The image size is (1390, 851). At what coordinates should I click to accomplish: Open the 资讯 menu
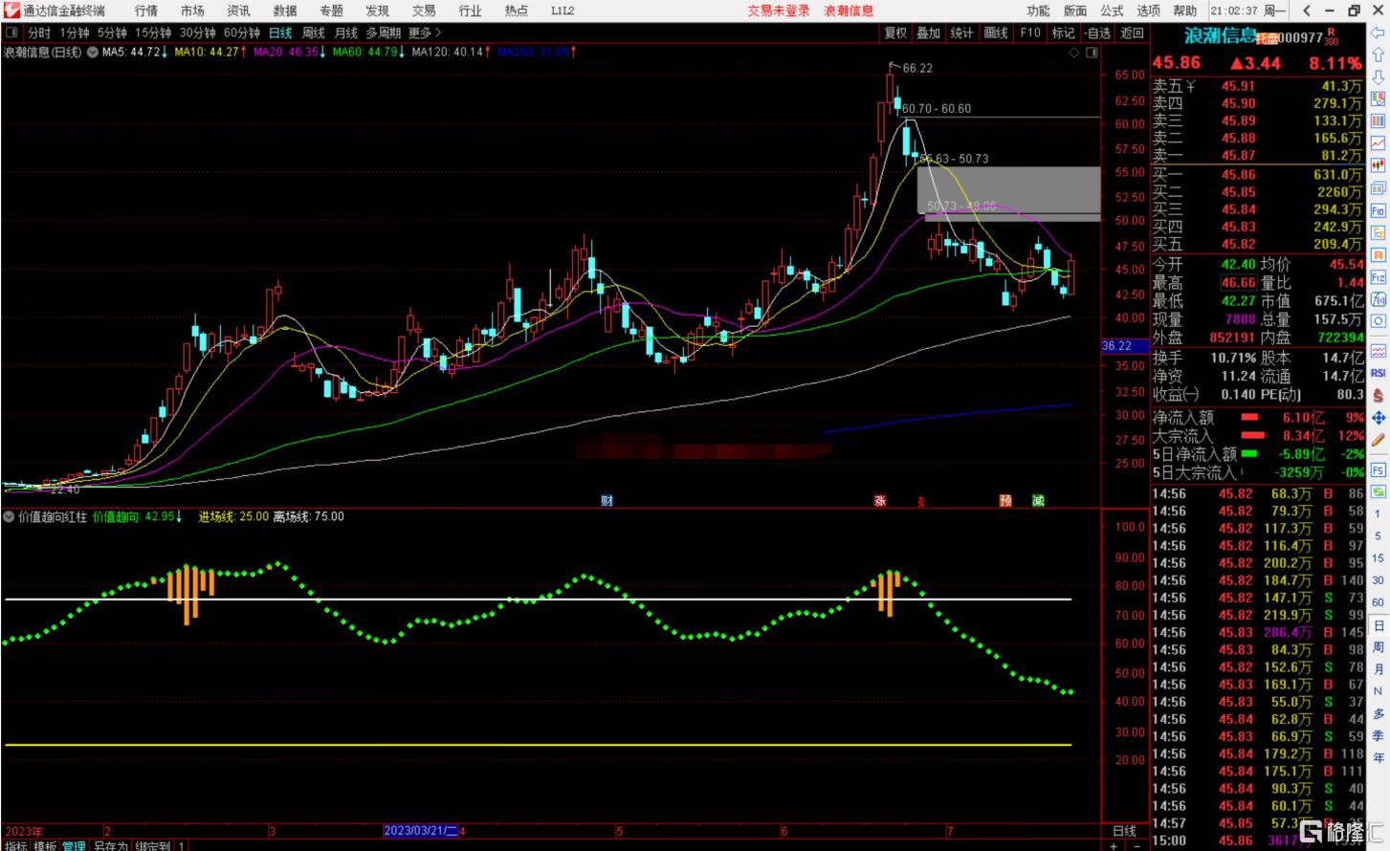tap(238, 11)
